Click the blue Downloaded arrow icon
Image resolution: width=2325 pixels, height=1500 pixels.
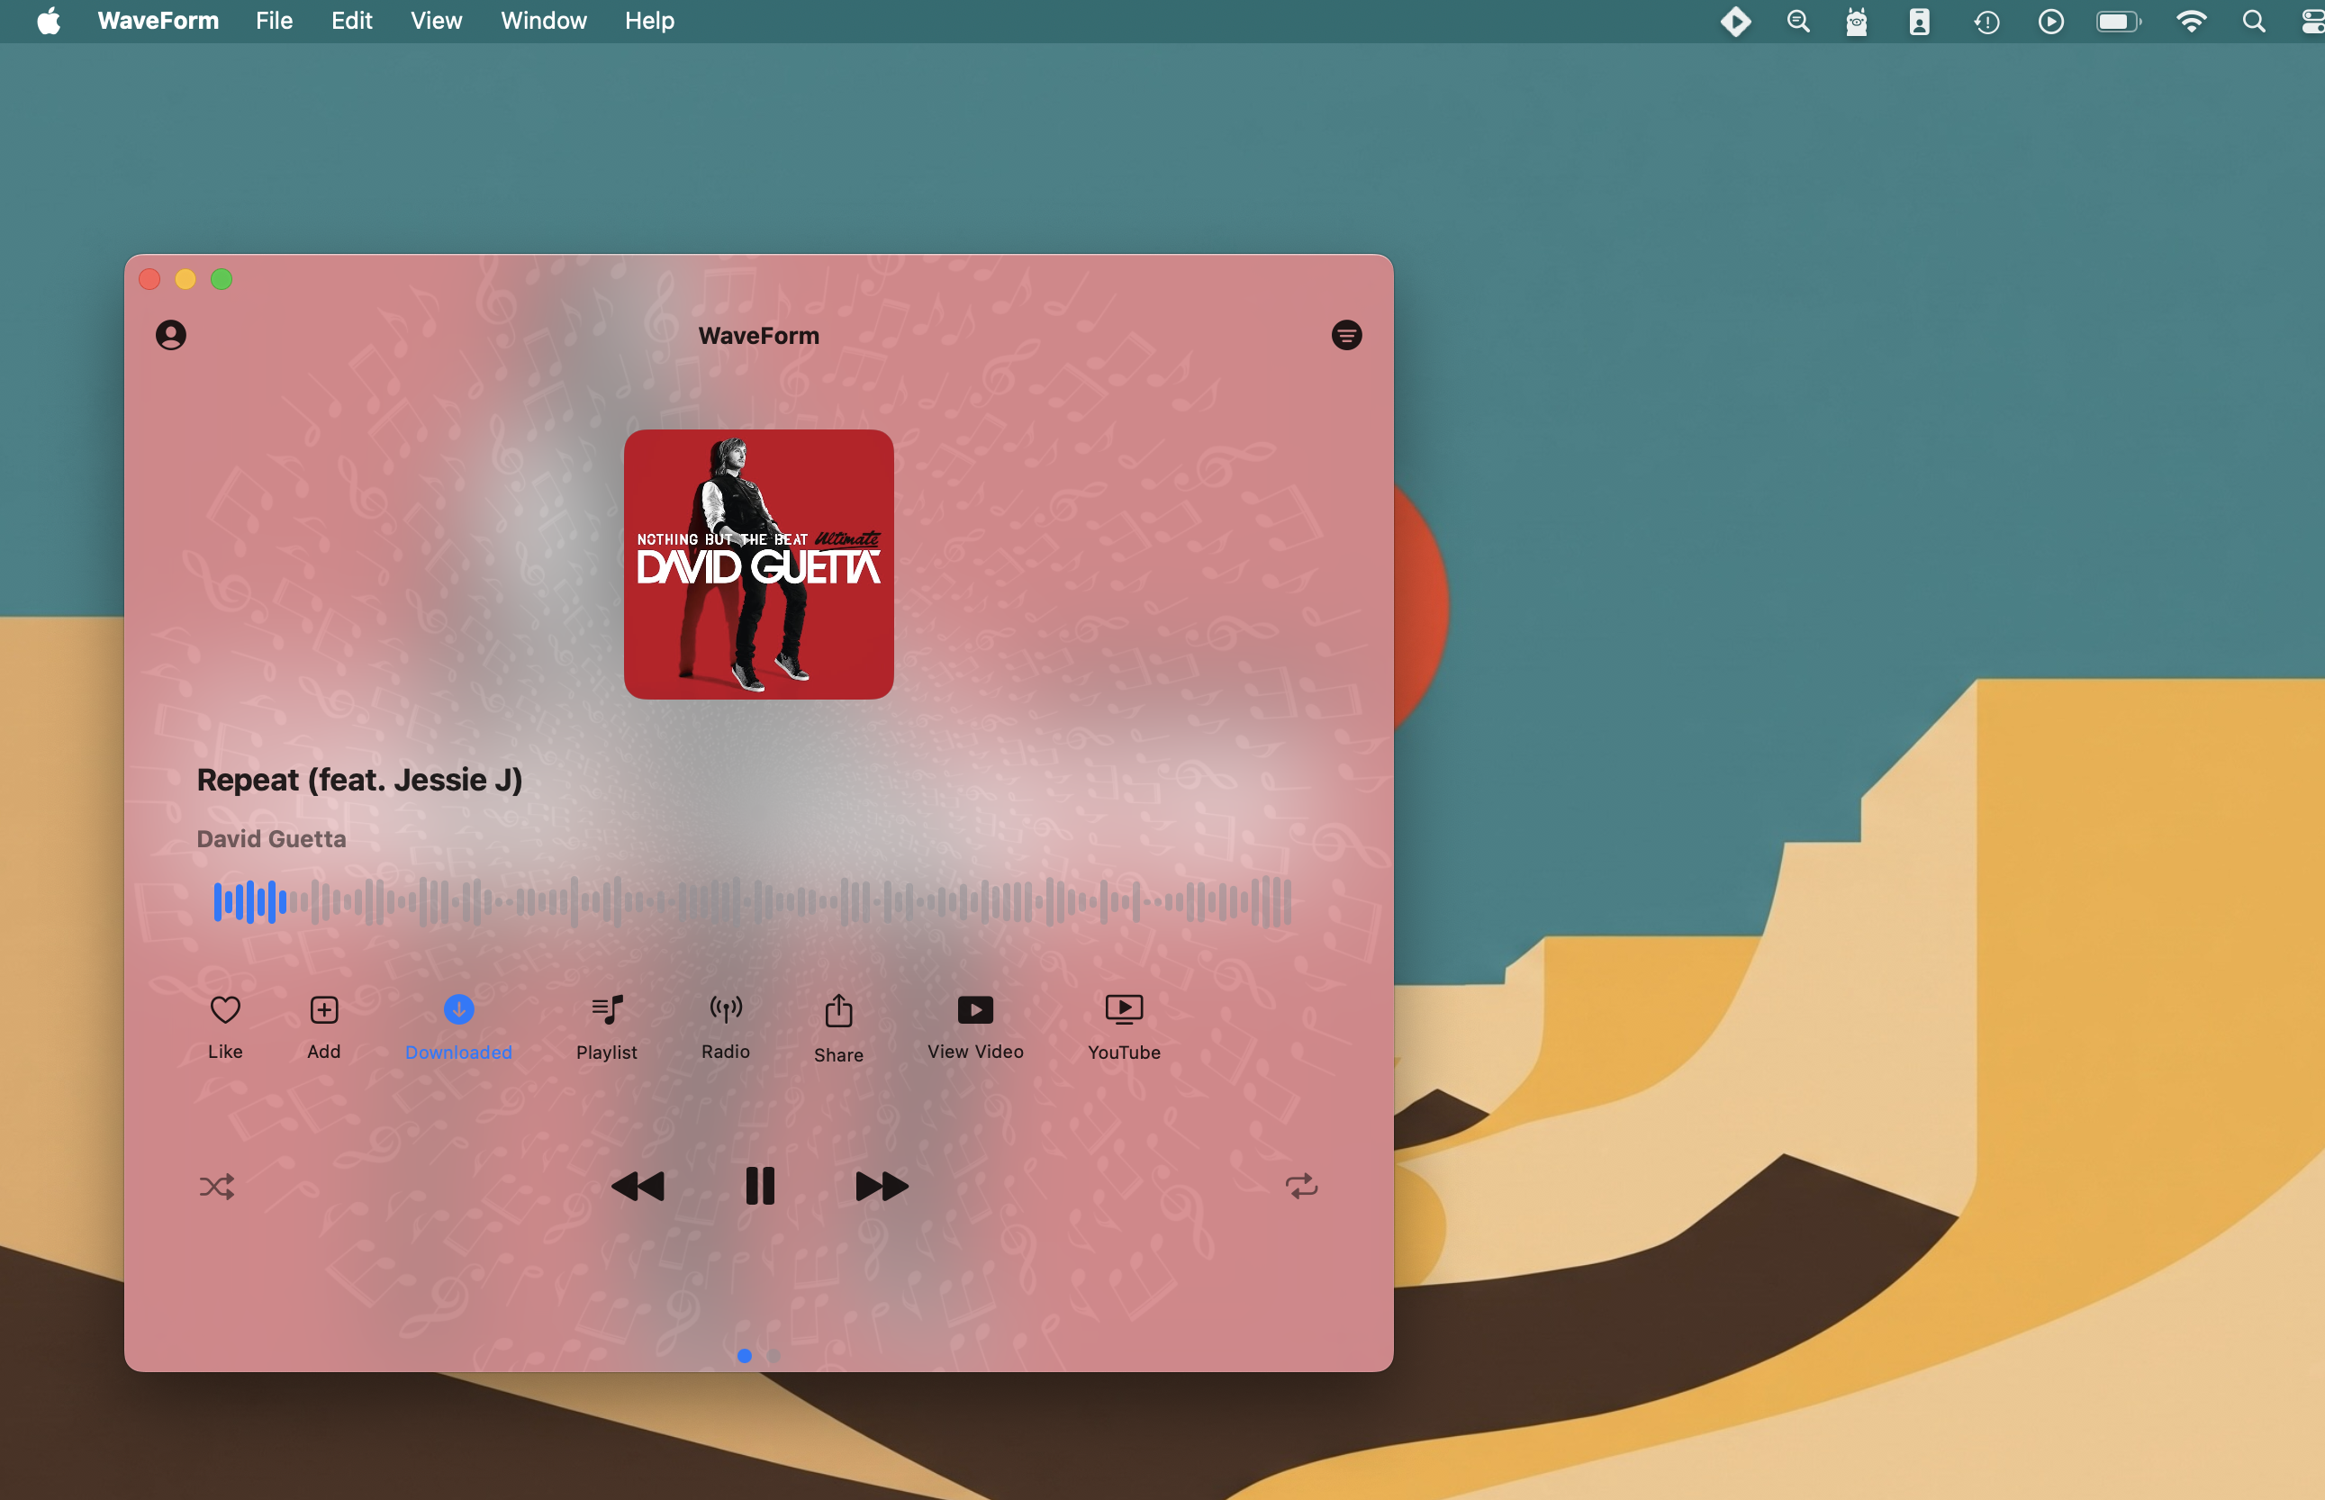click(x=458, y=1009)
